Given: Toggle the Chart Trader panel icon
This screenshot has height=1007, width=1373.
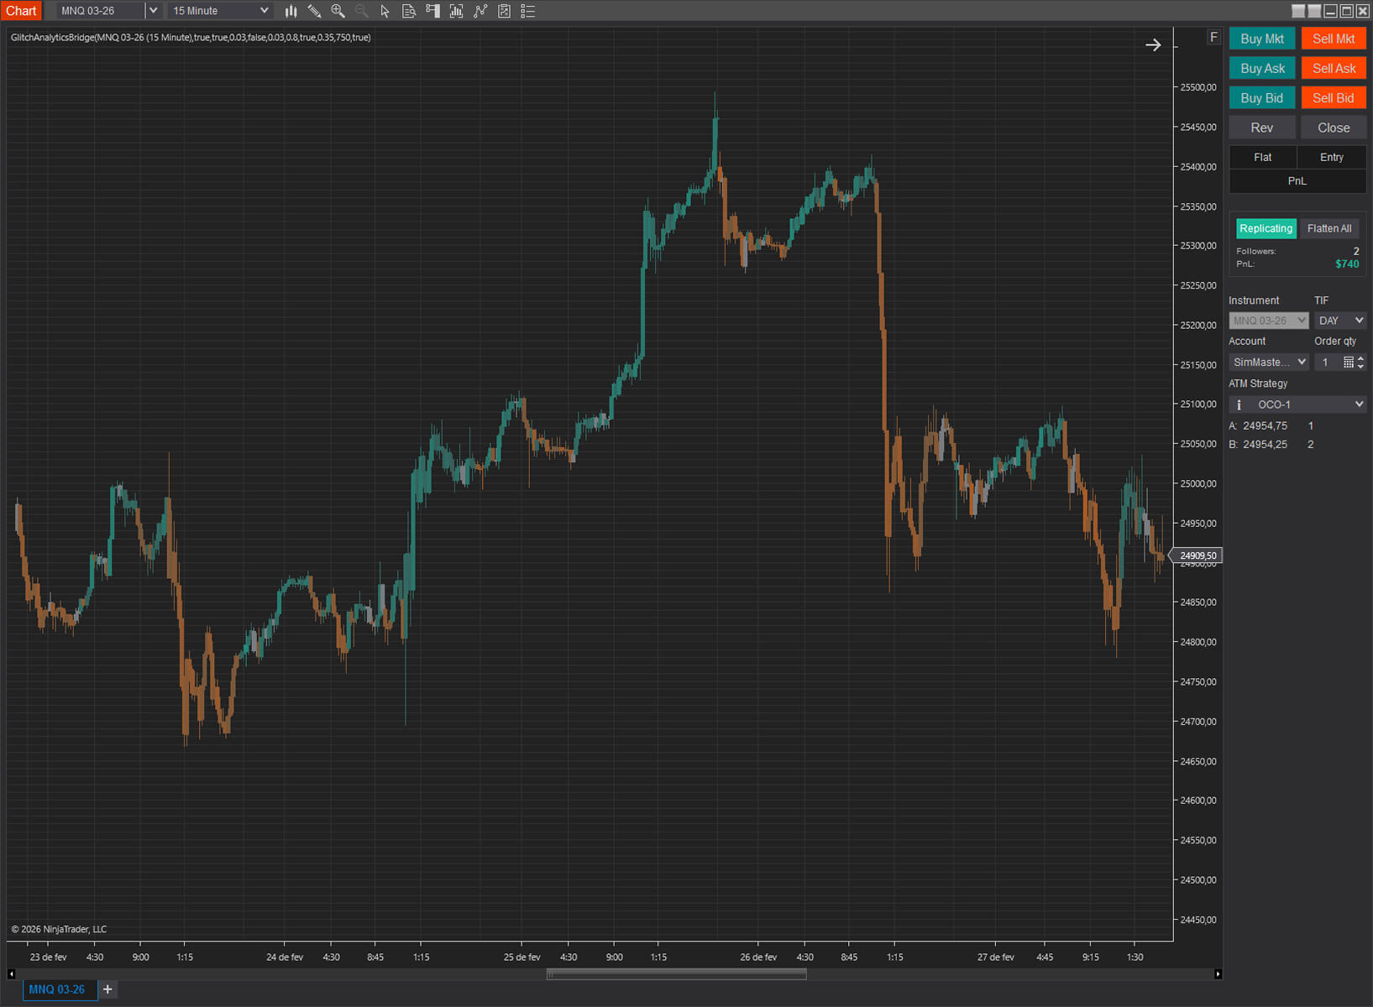Looking at the screenshot, I should [432, 11].
